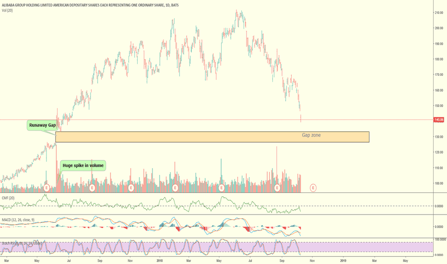Open the 'MACD (12, 26, close, 9)' indicator label
The width and height of the screenshot is (447, 264).
click(18, 220)
